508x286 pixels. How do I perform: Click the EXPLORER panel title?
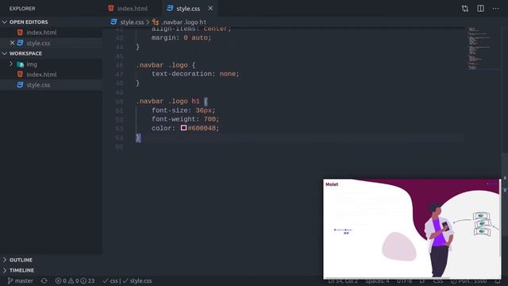click(x=22, y=9)
